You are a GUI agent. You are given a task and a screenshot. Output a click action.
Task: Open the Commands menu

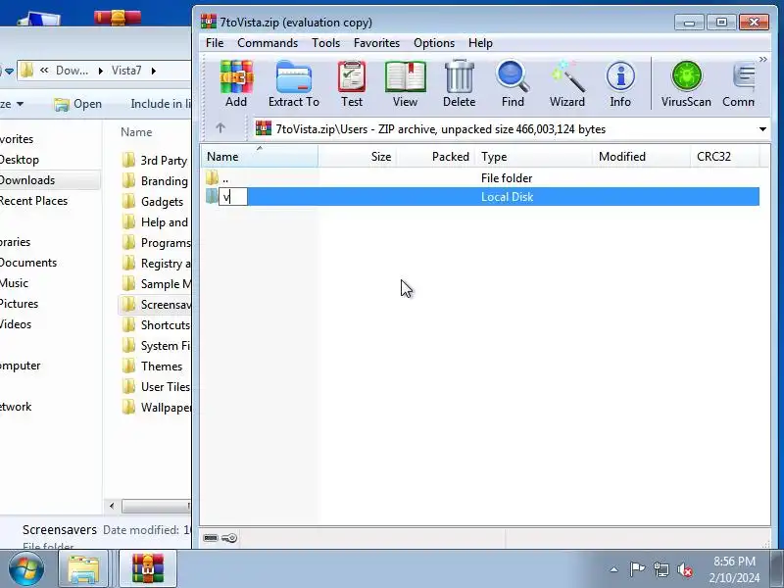[x=268, y=43]
